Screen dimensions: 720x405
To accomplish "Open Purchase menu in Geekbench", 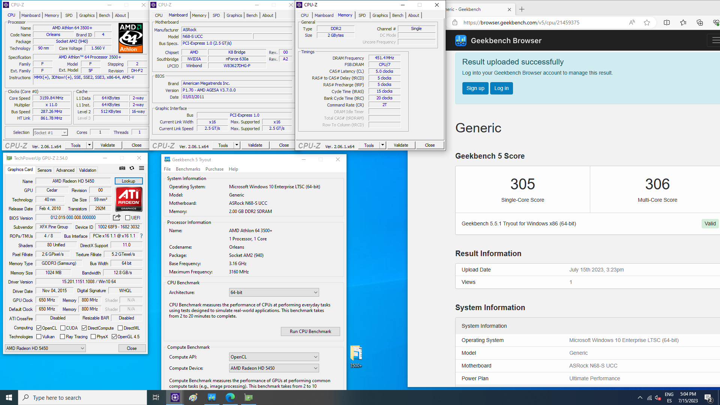I will [214, 169].
